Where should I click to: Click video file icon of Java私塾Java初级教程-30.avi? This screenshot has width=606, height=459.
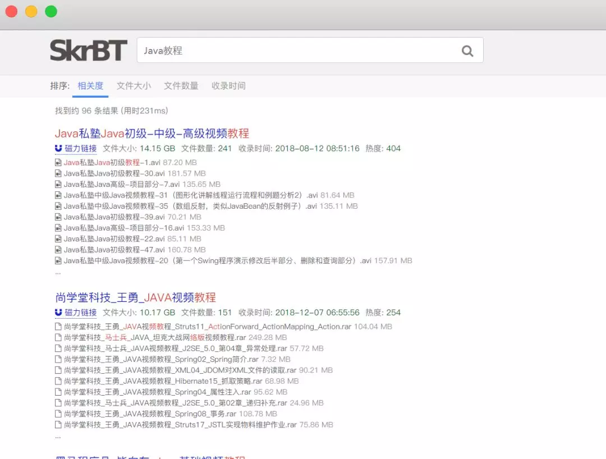pyautogui.click(x=58, y=173)
